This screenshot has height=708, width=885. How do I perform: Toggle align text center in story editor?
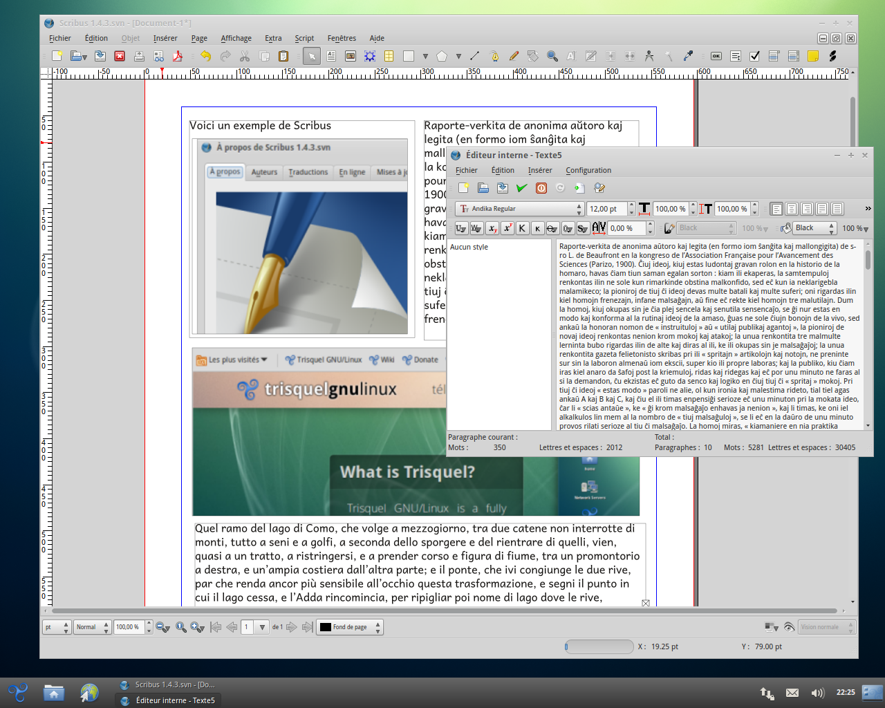(792, 208)
